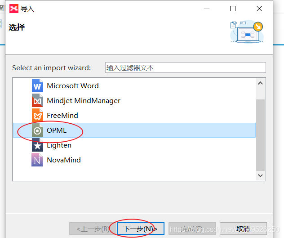284x238 pixels.
Task: Click the OPML file icon
Action: 37,130
